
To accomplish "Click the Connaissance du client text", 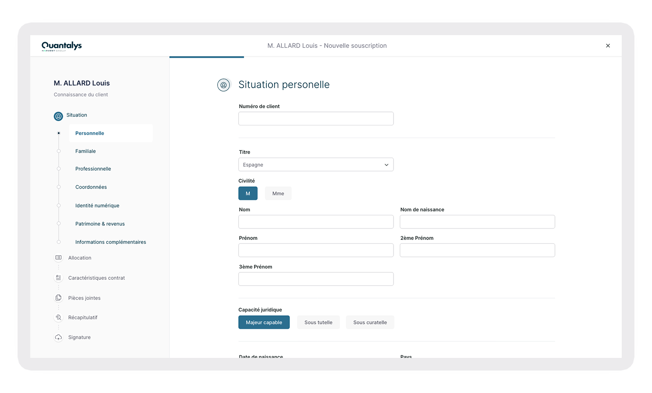I will coord(81,94).
